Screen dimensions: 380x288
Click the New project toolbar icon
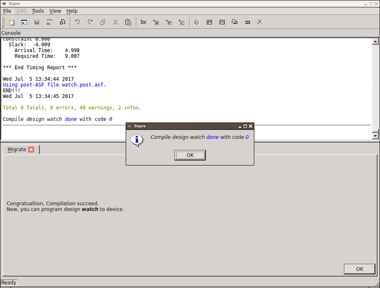[12, 22]
